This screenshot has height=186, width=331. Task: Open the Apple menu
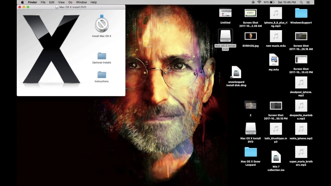[x=22, y=2]
